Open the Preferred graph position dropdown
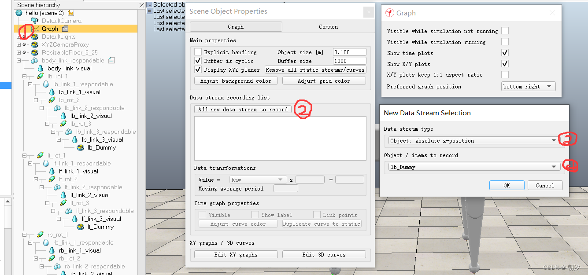Screen dimensions: 588x275 point(528,86)
